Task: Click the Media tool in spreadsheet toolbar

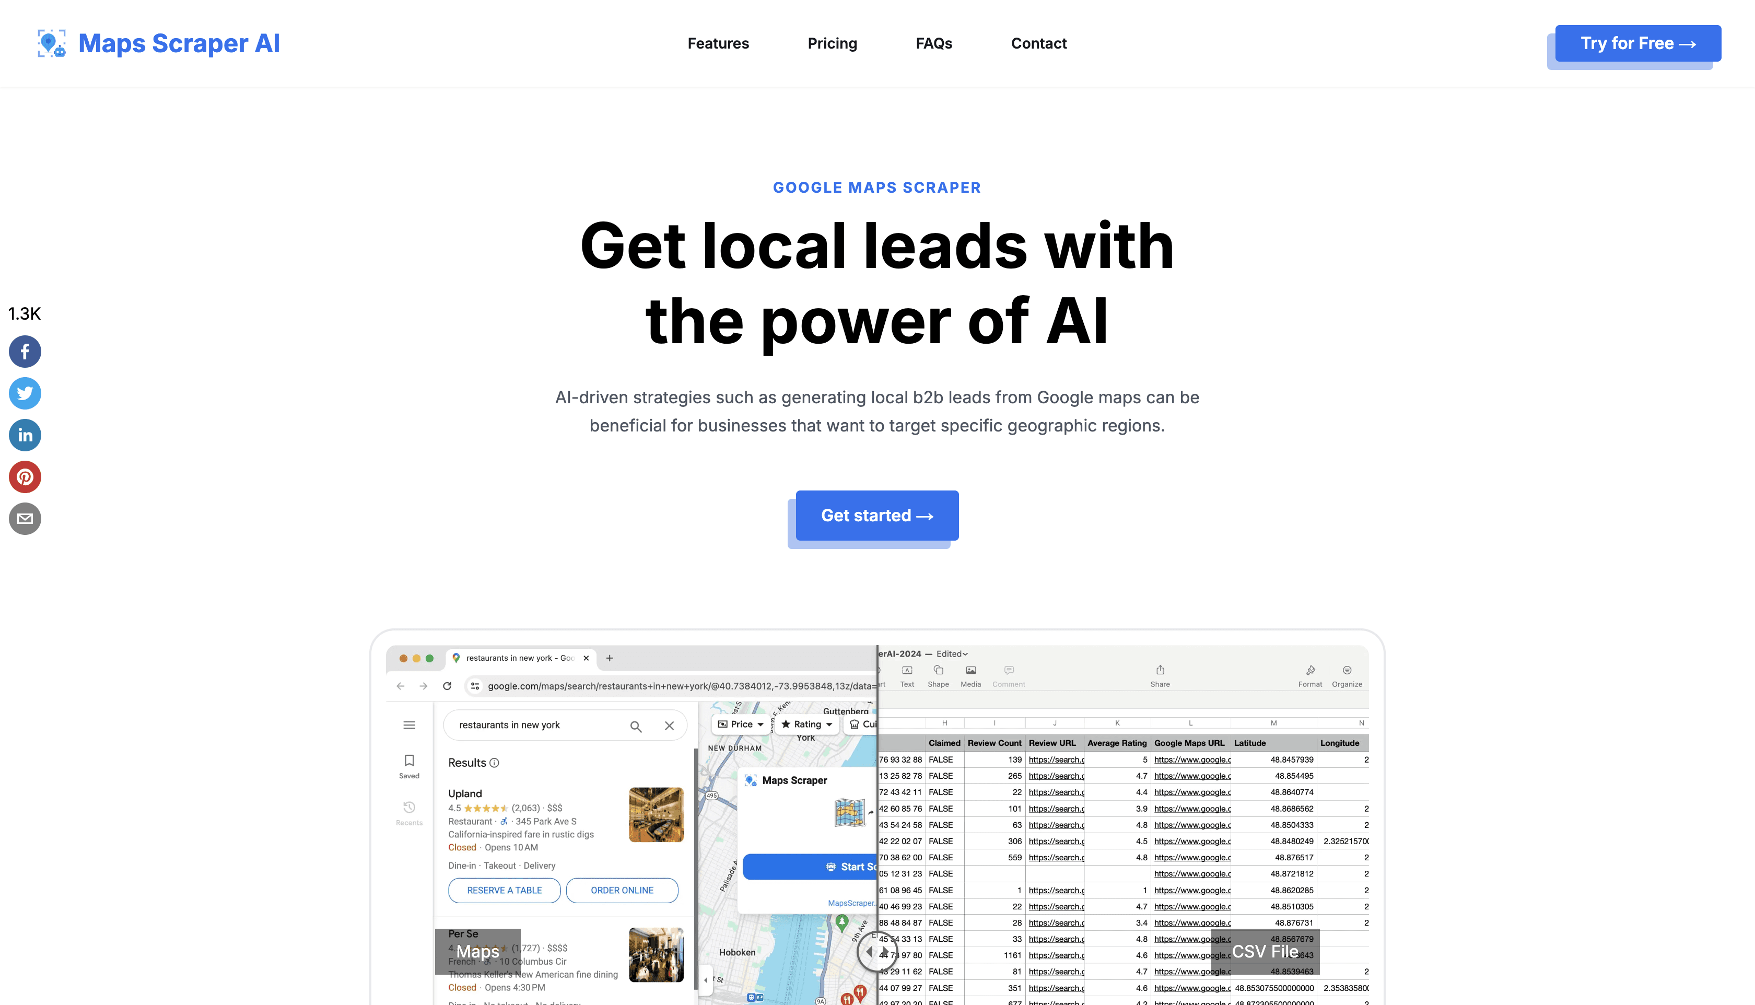Action: 970,676
